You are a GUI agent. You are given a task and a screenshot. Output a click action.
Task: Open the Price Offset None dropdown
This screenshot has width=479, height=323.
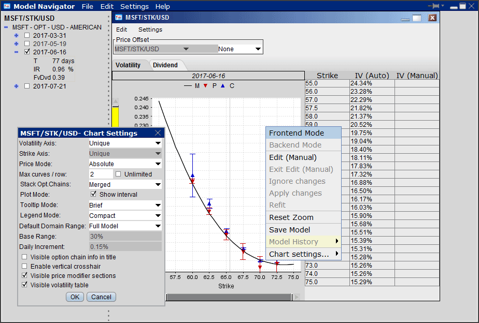coord(240,49)
